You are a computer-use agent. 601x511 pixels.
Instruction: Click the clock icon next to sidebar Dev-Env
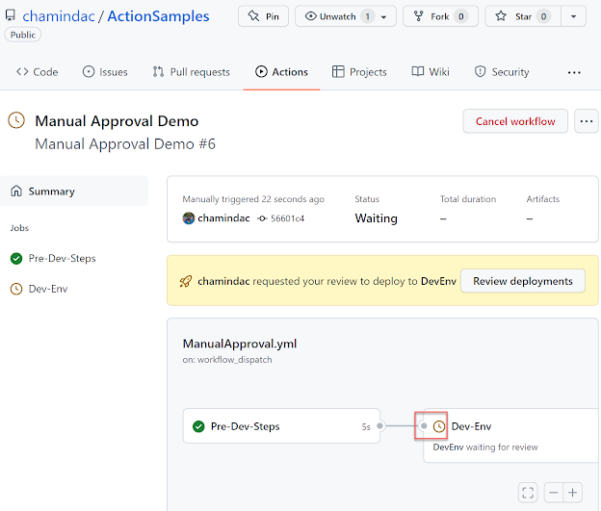coord(16,289)
